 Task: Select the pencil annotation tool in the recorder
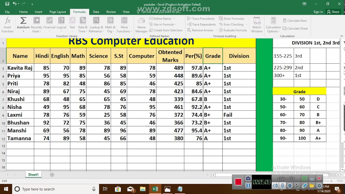click(x=305, y=186)
